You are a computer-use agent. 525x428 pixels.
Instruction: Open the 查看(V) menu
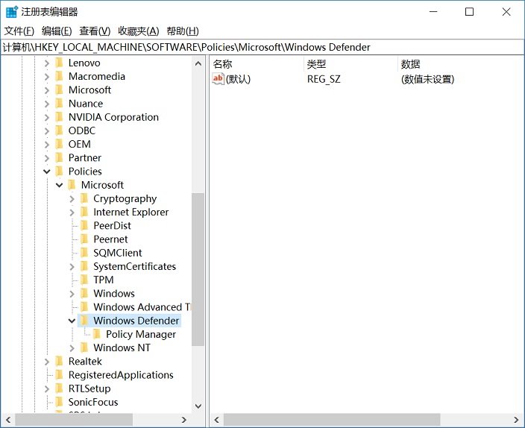tap(95, 31)
